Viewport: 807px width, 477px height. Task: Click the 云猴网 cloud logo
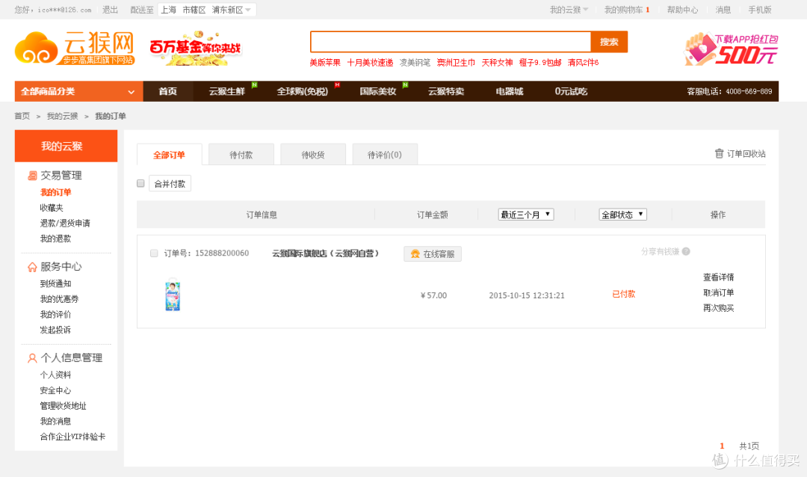coord(75,48)
